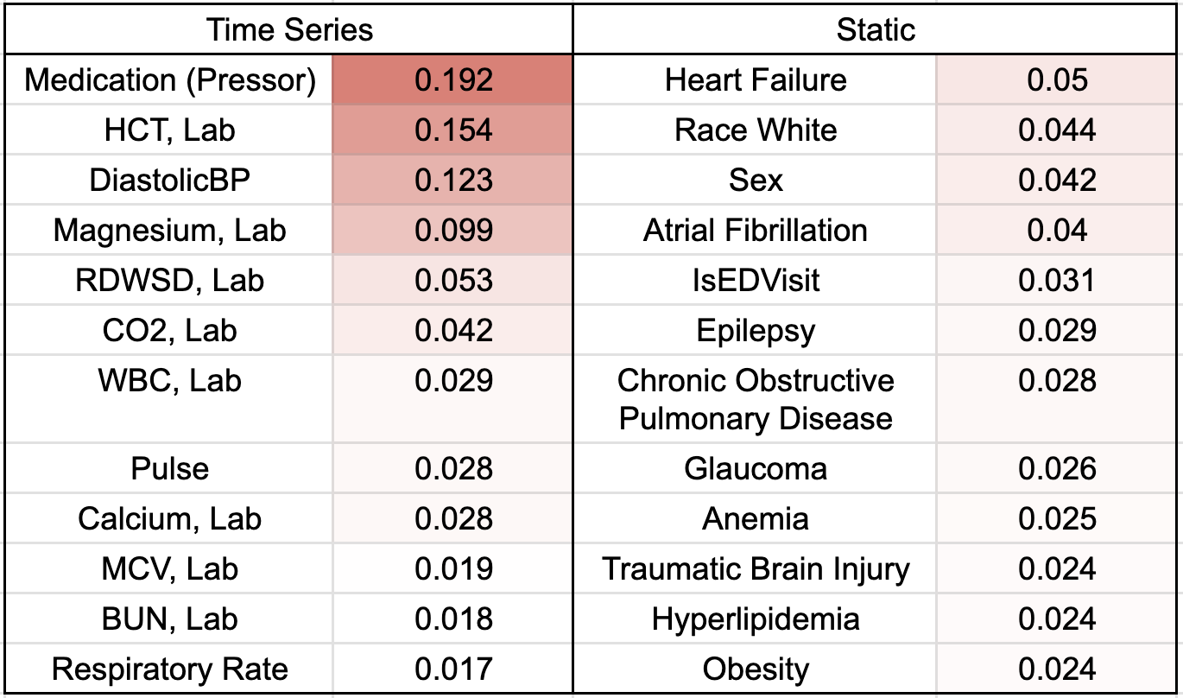Click the 0.154 value cell
The height and width of the screenshot is (698, 1183).
coord(453,130)
